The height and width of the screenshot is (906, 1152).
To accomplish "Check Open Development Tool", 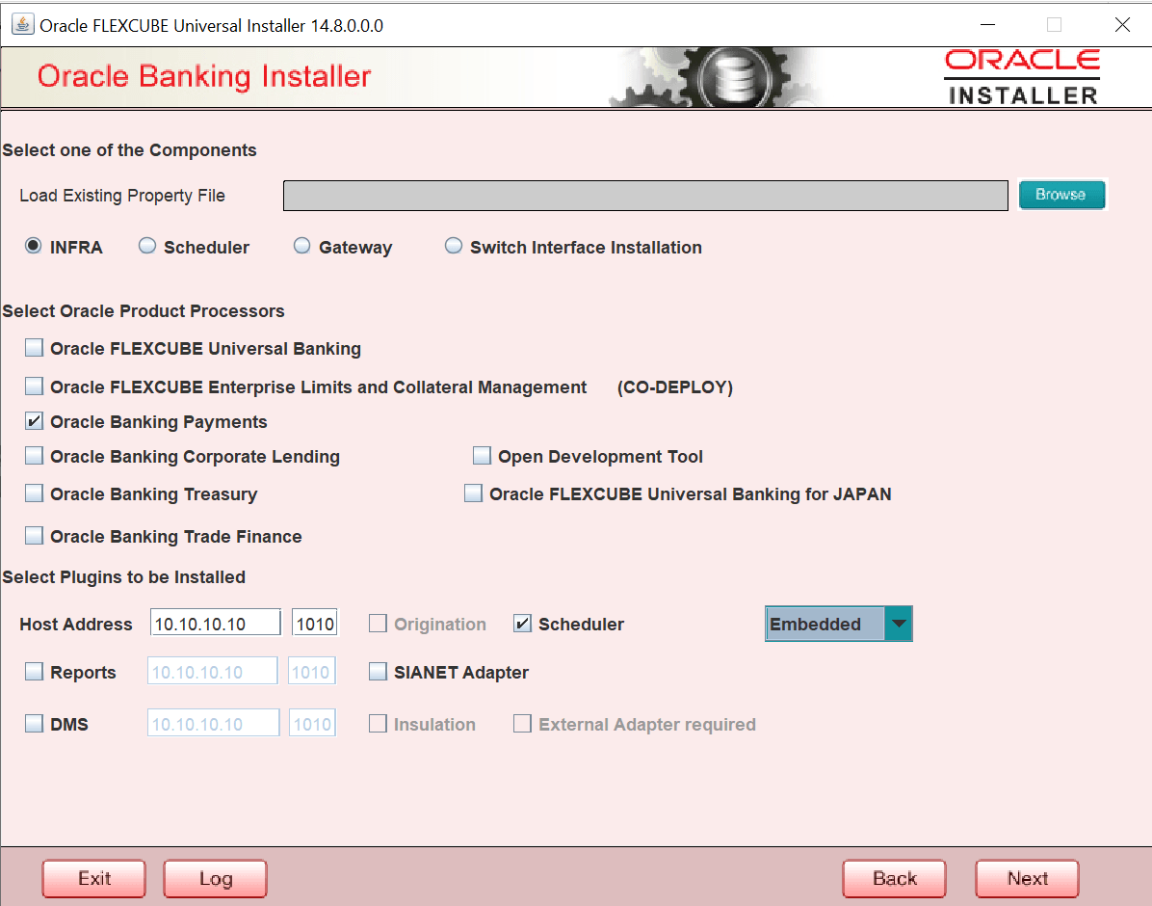I will coord(482,455).
